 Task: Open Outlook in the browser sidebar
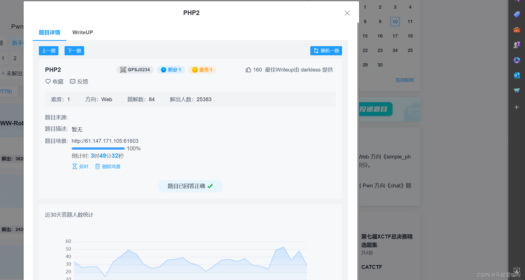click(x=517, y=75)
